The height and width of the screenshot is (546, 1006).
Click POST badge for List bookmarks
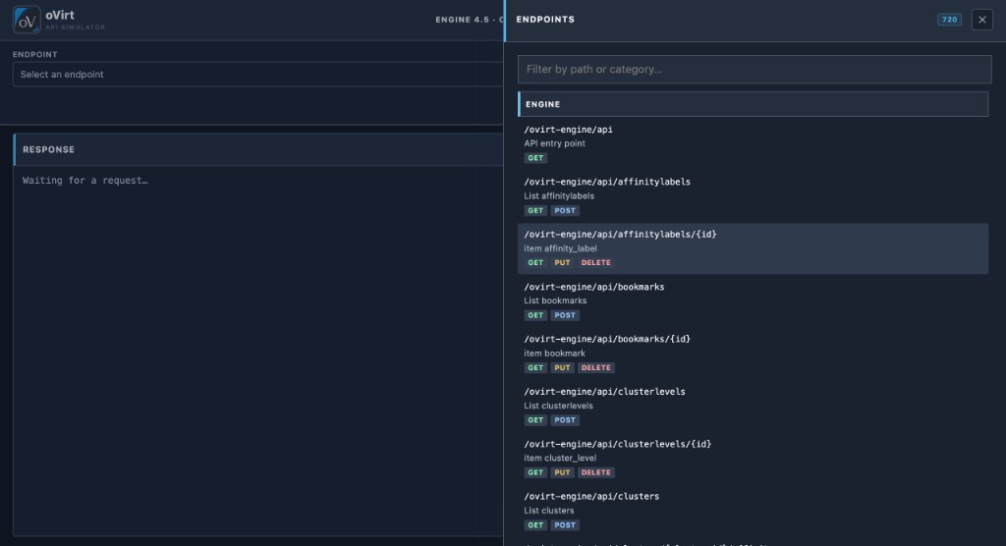[565, 315]
